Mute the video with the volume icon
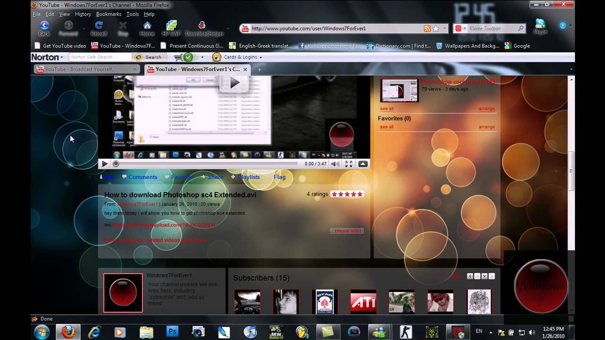Viewport: 605px width, 340px height. pyautogui.click(x=335, y=164)
